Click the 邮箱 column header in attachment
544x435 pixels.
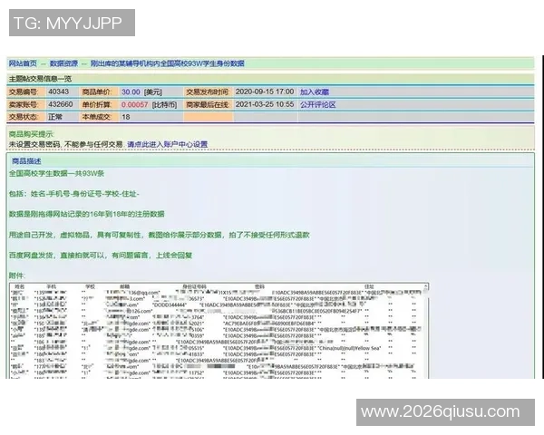(125, 287)
